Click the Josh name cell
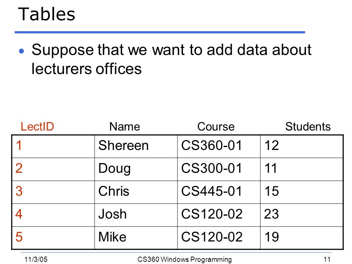 click(x=136, y=215)
